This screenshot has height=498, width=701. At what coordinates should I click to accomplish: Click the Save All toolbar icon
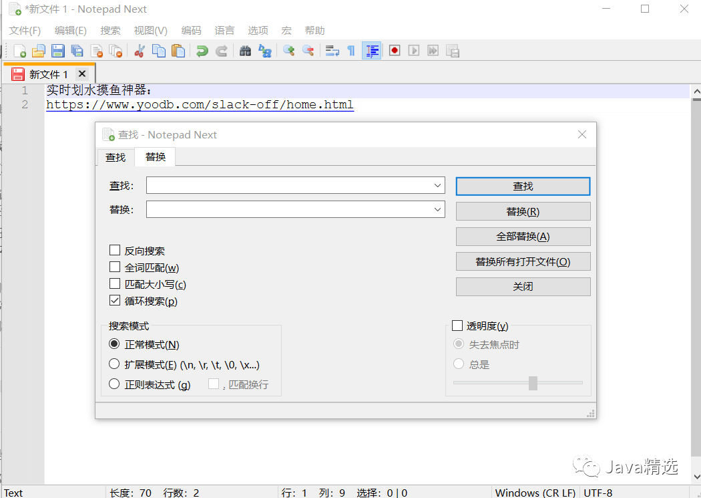[x=77, y=51]
